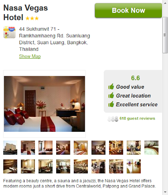Click the vertical scrollbar thumb
Image resolution: width=168 pixels, height=195 pixels.
pyautogui.click(x=165, y=35)
